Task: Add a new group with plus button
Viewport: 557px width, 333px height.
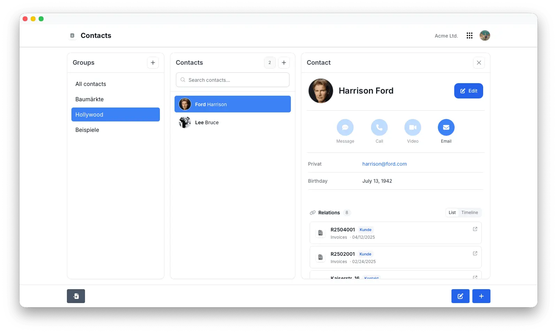Action: click(153, 63)
